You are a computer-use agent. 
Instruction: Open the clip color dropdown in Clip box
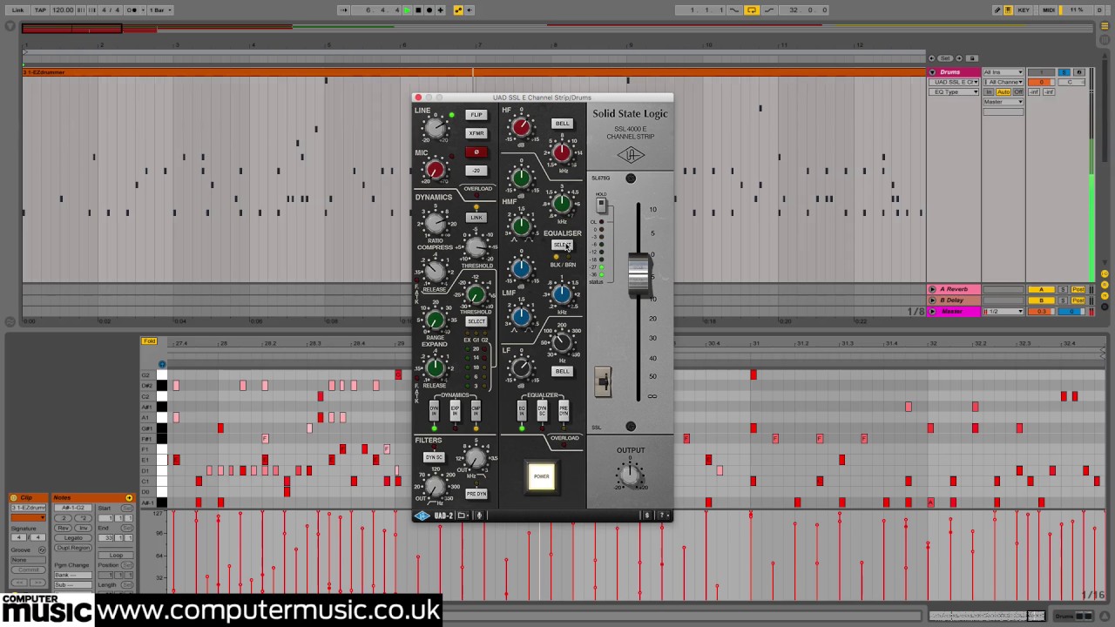(x=28, y=517)
